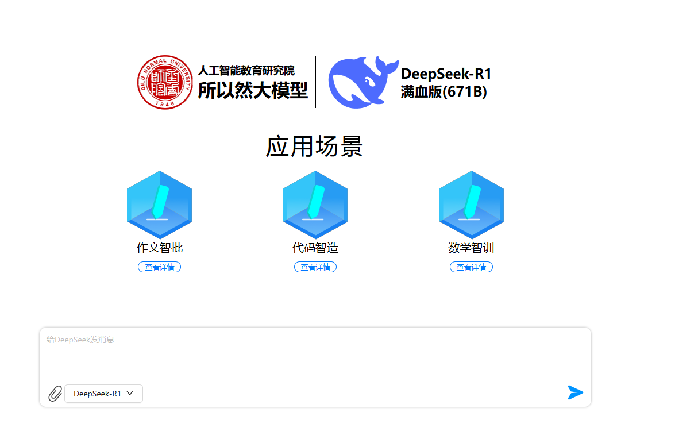
Task: Click the 作文智批 text label
Action: coord(159,248)
